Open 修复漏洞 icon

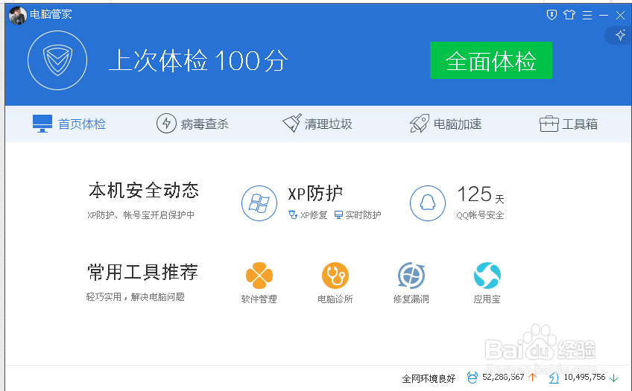point(411,276)
